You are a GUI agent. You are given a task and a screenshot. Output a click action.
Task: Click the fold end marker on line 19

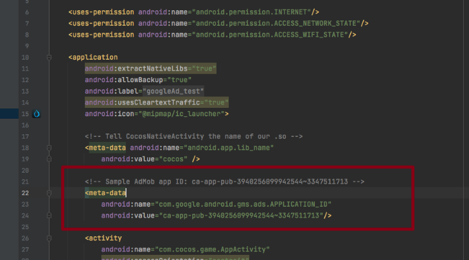click(x=49, y=159)
